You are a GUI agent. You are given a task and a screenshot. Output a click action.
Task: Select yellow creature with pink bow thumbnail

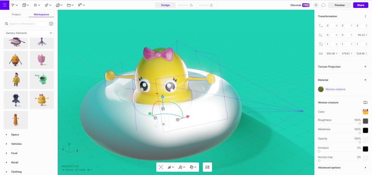[x=42, y=100]
